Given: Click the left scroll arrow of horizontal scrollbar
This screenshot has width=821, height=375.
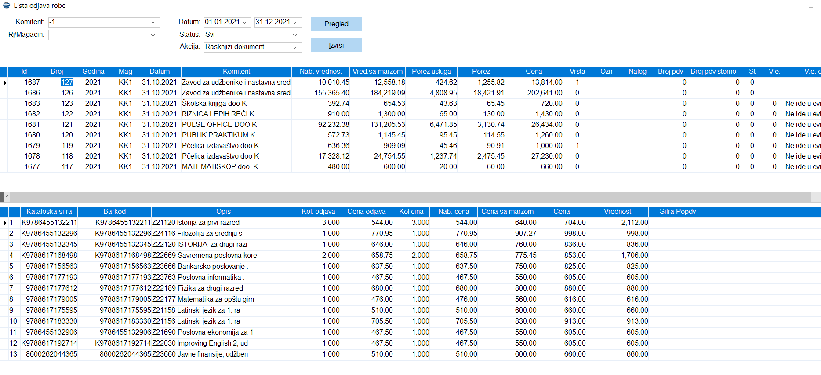Looking at the screenshot, I should point(7,197).
